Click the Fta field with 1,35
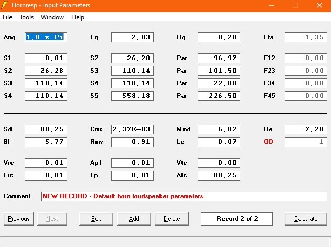The width and height of the screenshot is (331, 247). 306,37
